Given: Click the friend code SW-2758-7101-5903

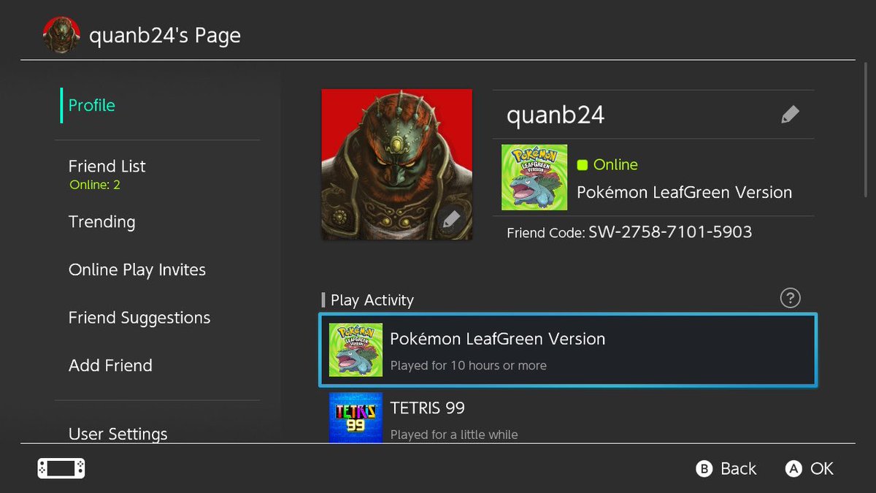Looking at the screenshot, I should coord(670,232).
